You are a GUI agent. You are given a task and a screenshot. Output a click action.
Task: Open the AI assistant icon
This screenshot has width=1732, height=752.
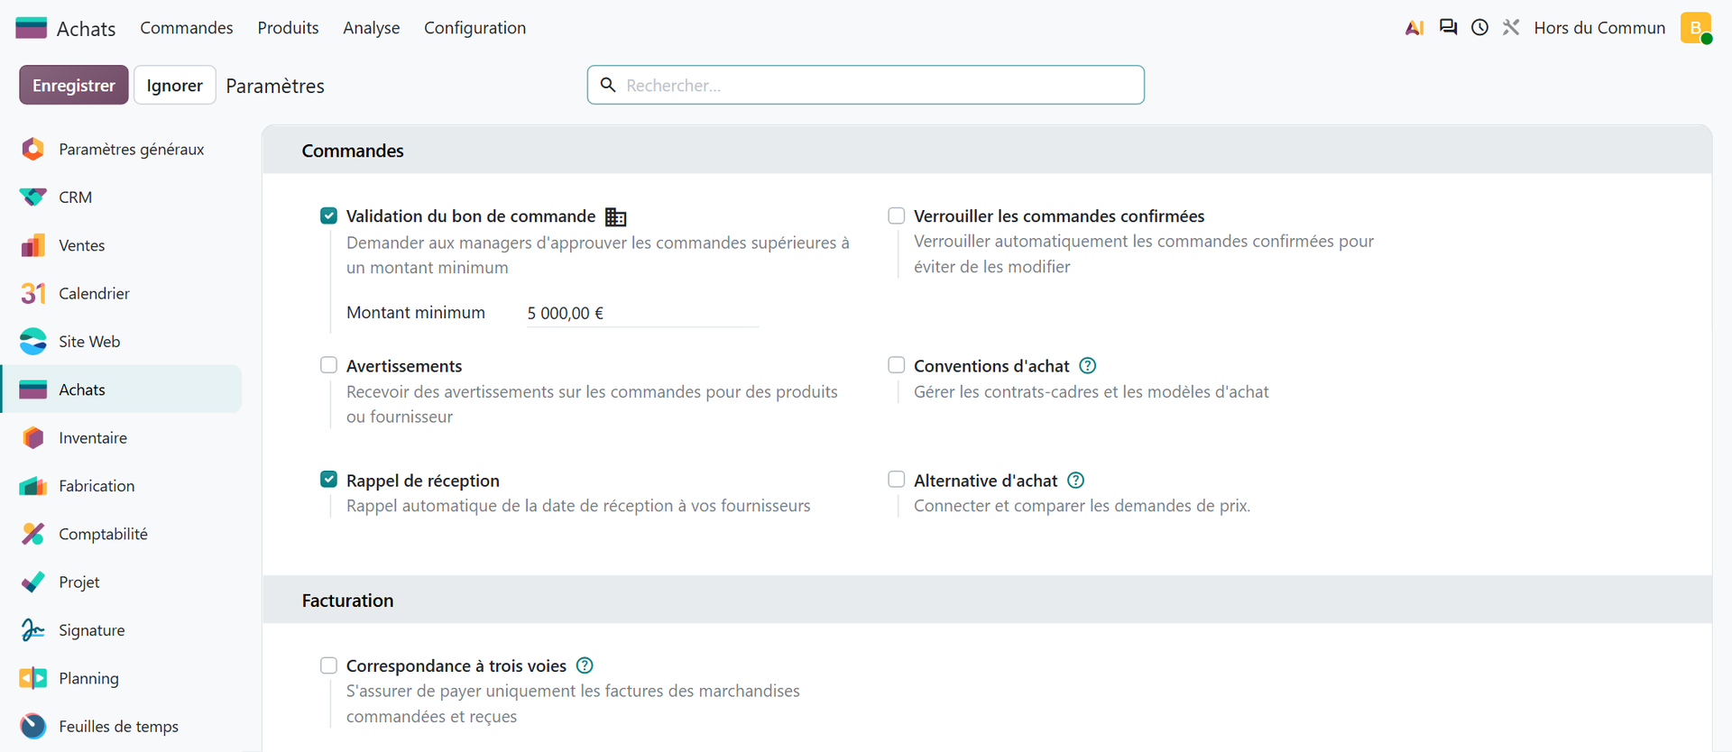click(1414, 28)
